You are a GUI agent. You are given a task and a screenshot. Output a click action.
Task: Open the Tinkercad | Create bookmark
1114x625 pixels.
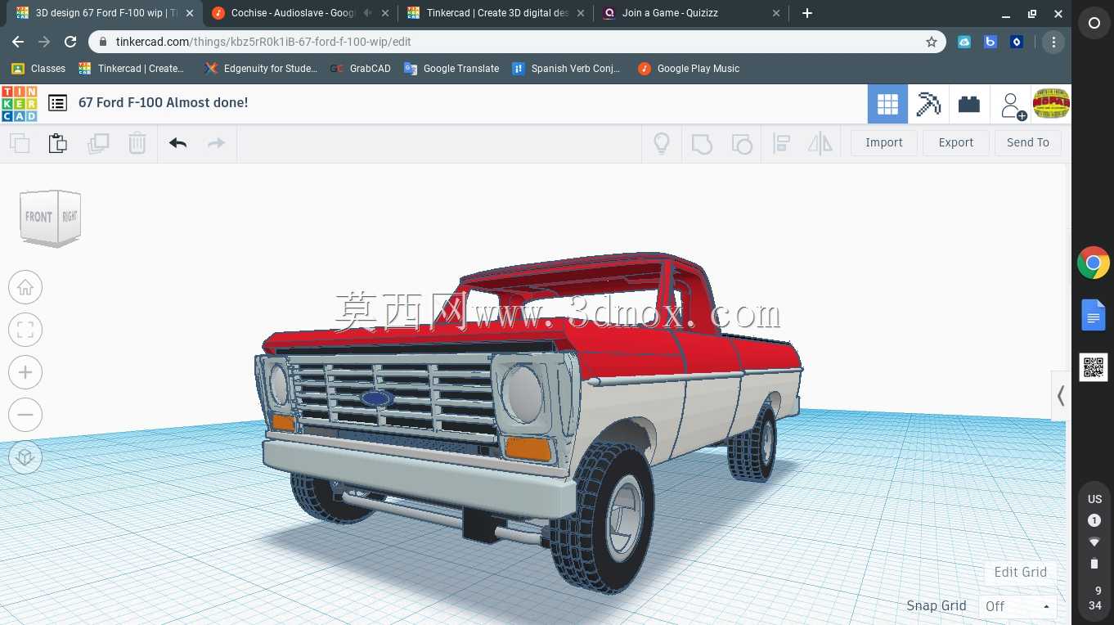pos(132,69)
